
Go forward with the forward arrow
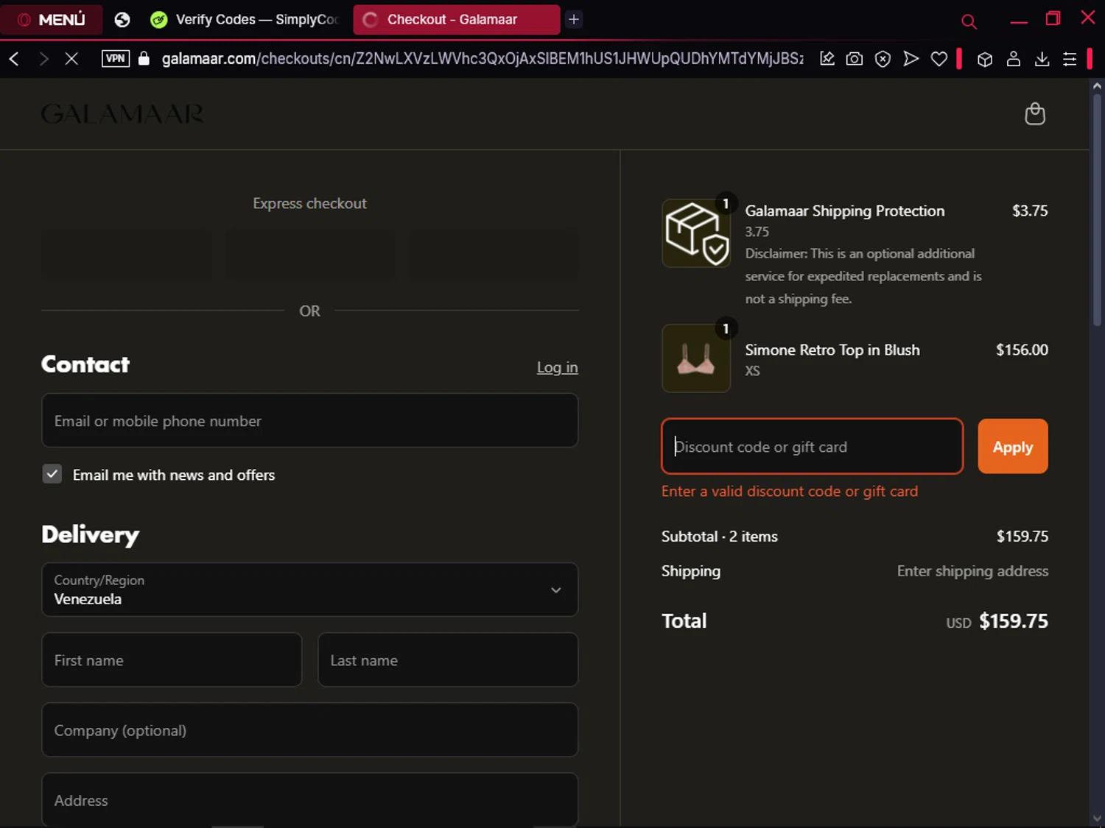43,59
